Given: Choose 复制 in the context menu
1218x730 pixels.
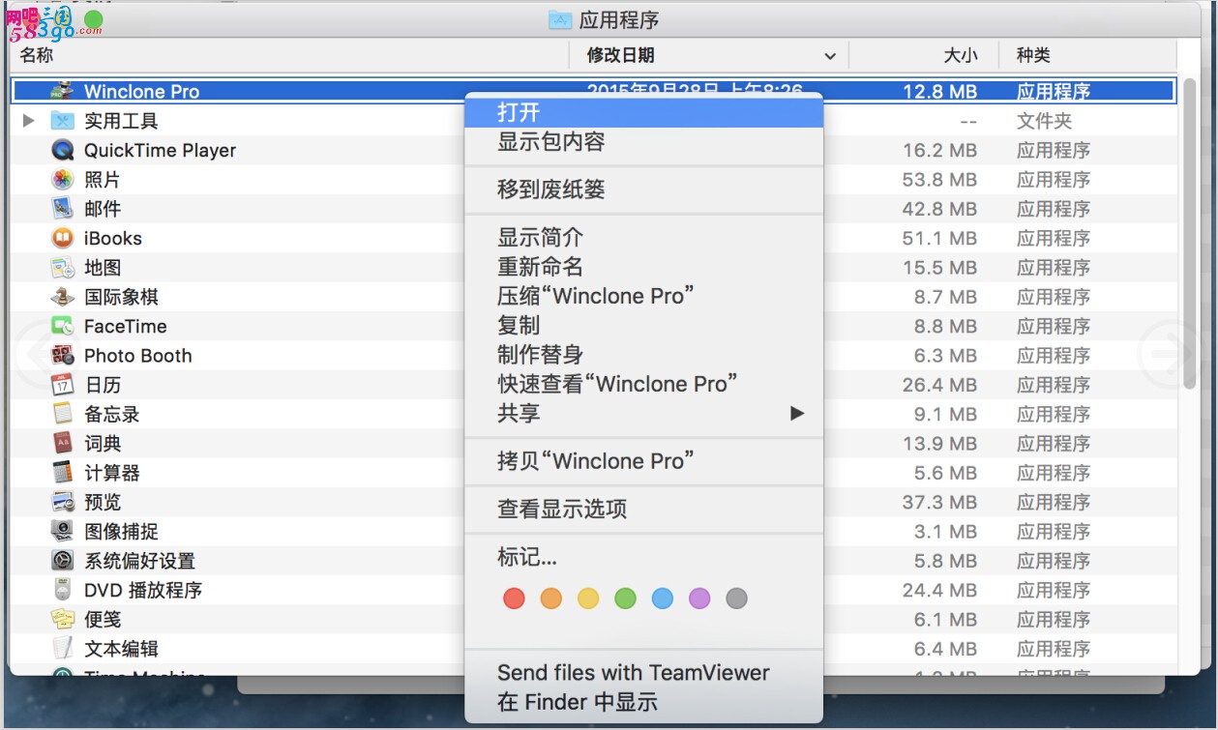Looking at the screenshot, I should click(x=643, y=325).
